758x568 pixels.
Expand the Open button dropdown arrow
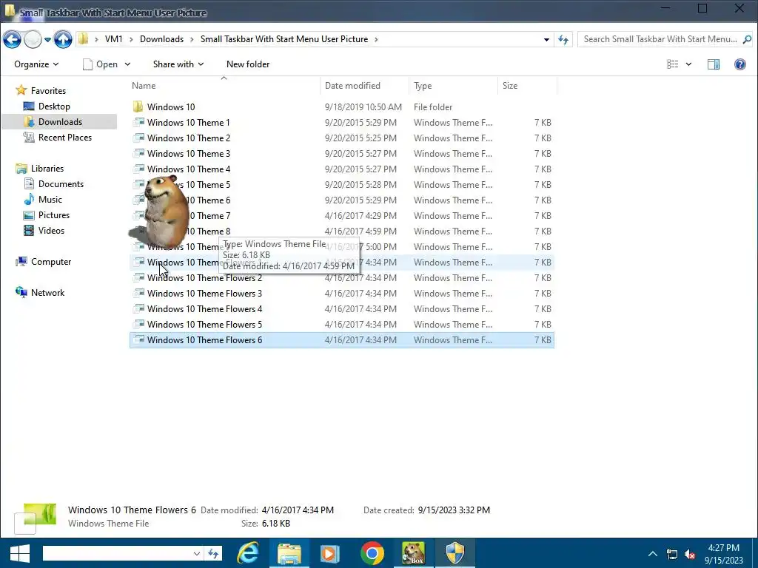pos(127,64)
